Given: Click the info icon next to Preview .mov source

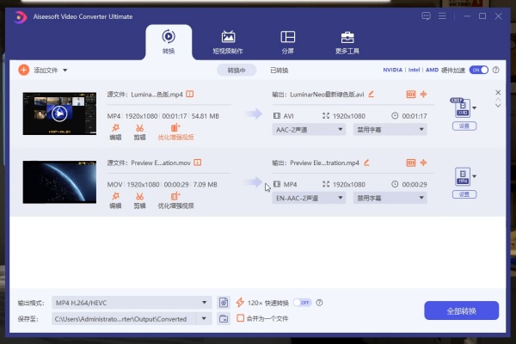Looking at the screenshot, I should (x=199, y=162).
